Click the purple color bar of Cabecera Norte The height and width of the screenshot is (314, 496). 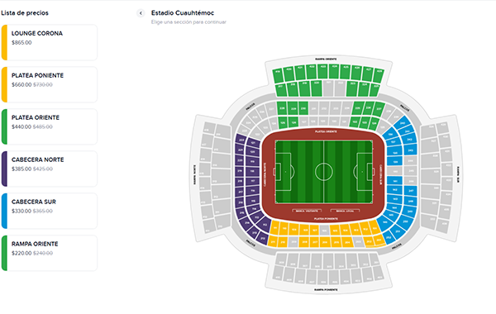(x=4, y=169)
